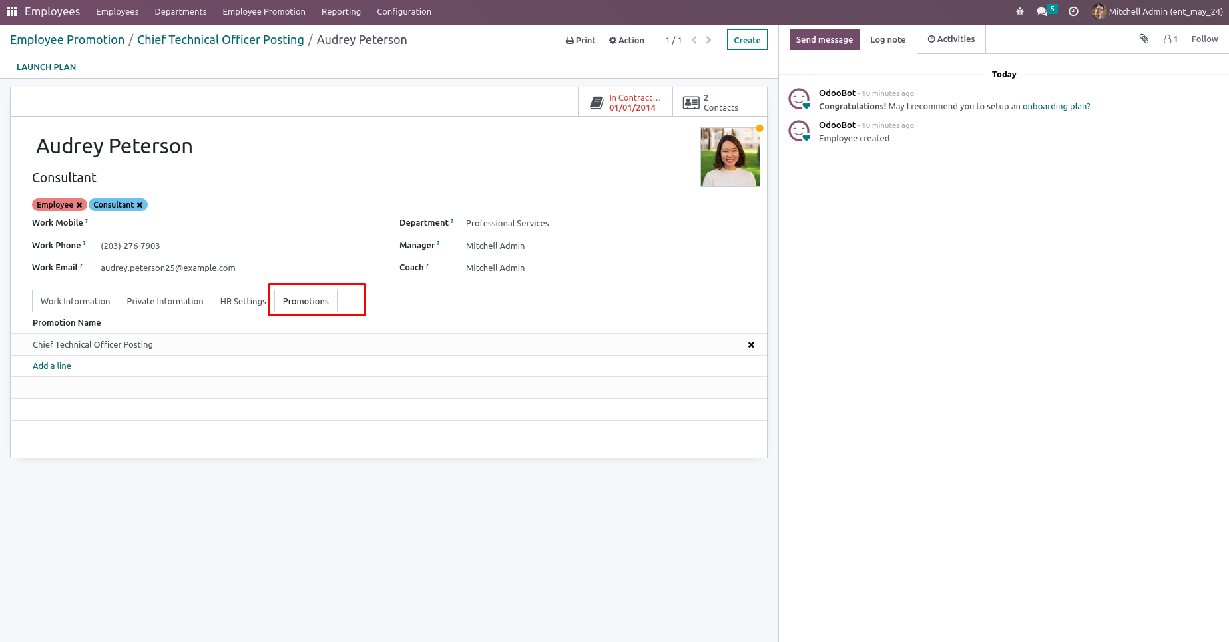Click Add a line link
1229x642 pixels.
click(52, 366)
